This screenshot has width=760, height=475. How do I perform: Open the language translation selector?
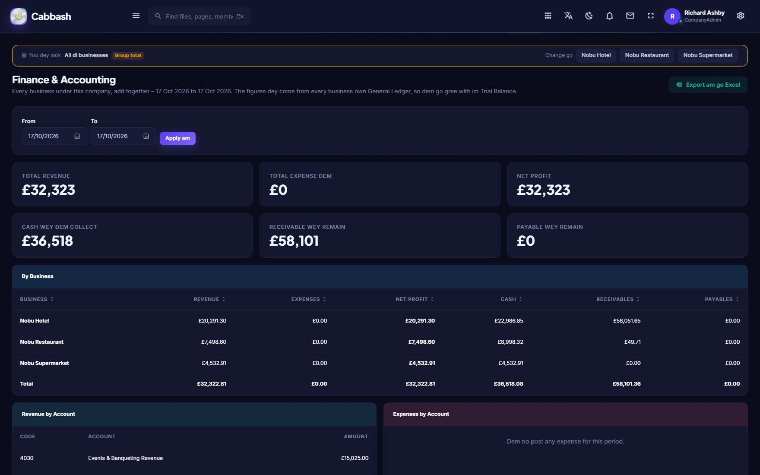568,16
